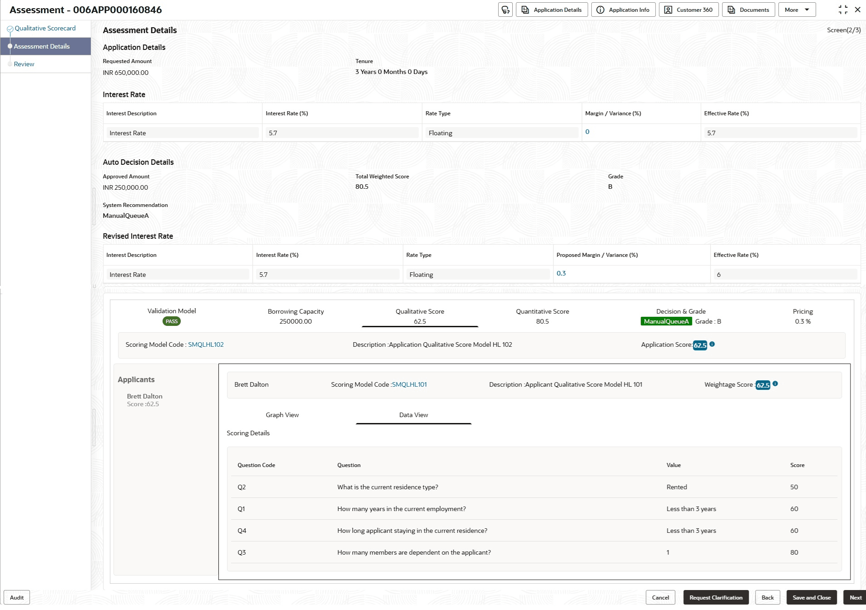
Task: Select the Qualitative Score tab
Action: pyautogui.click(x=420, y=316)
